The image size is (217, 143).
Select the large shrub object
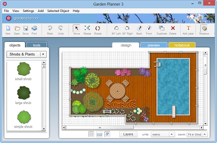[x=24, y=93]
